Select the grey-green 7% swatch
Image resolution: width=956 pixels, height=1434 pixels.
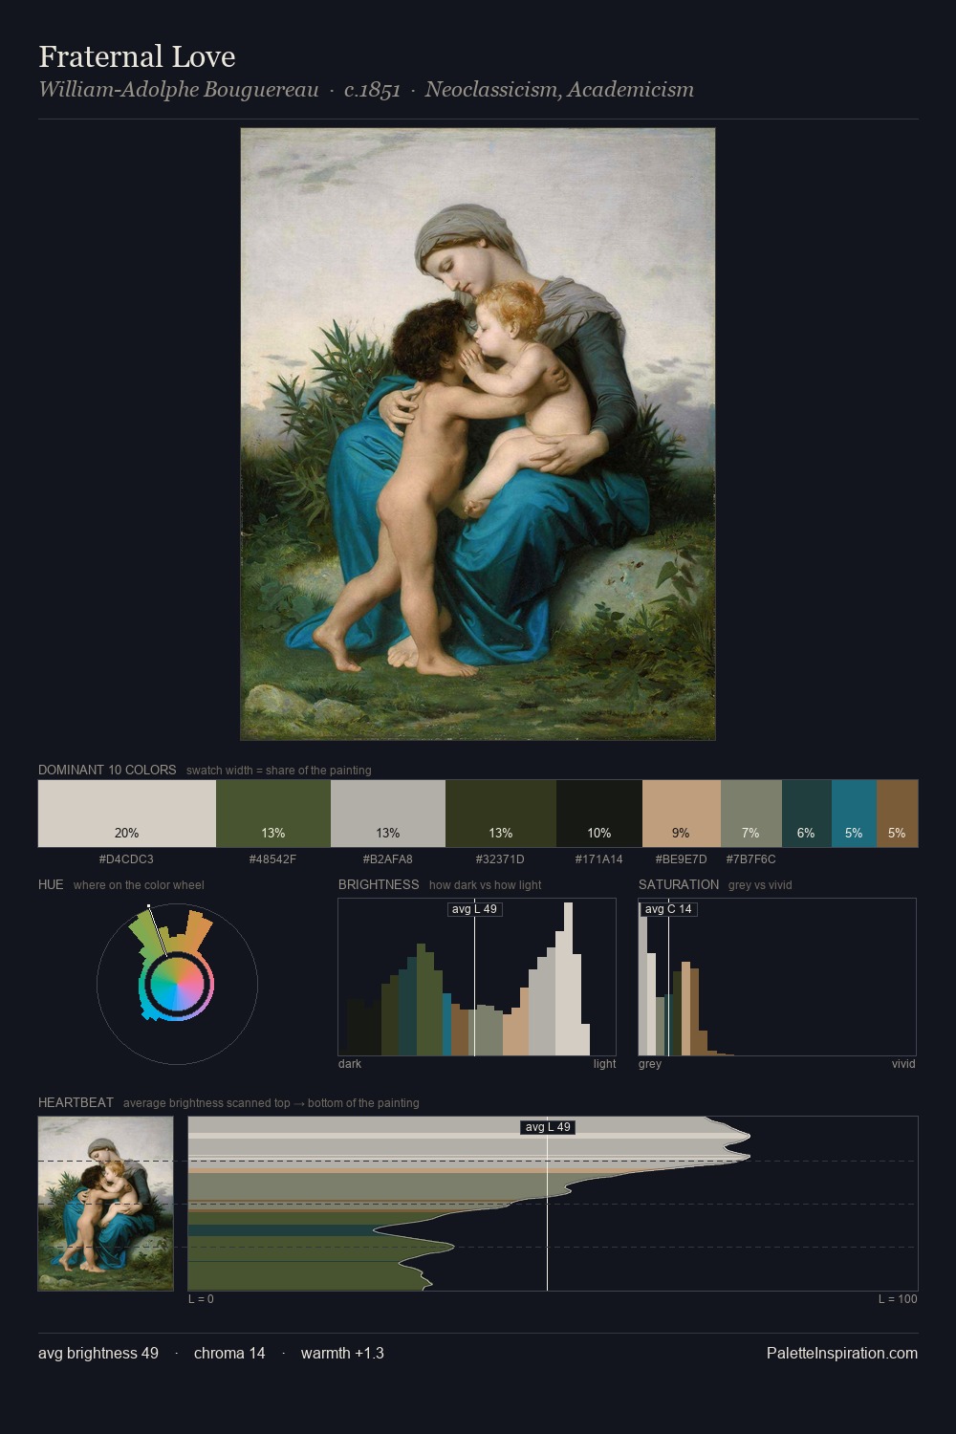[751, 814]
